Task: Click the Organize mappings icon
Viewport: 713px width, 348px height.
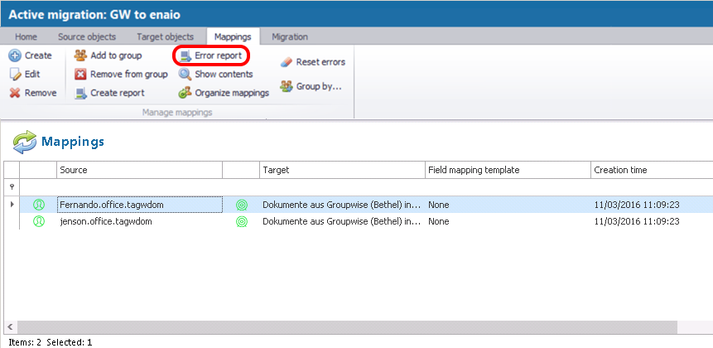Action: coord(185,93)
